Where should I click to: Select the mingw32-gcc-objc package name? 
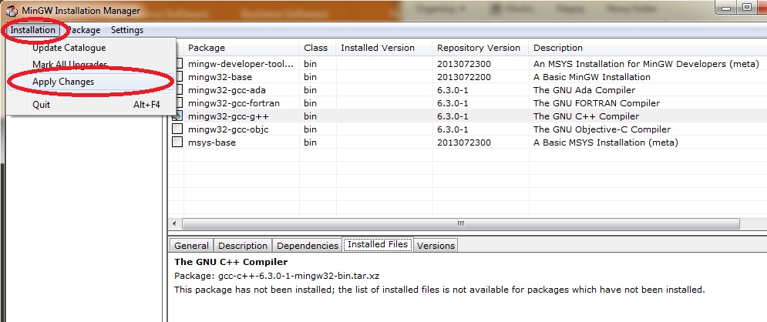click(228, 129)
